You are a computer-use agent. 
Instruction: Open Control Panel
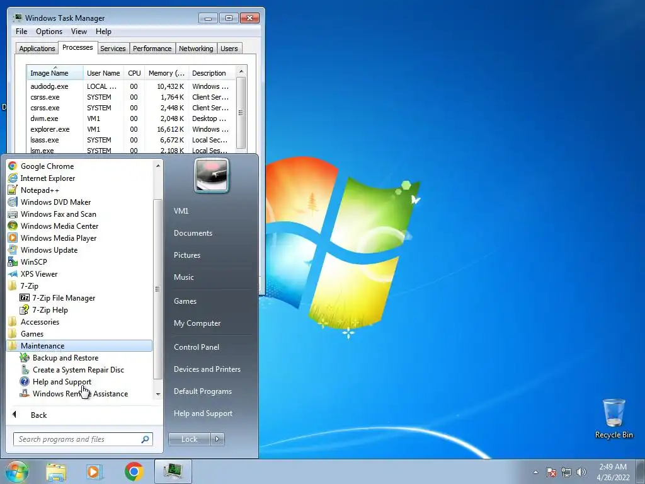tap(197, 347)
